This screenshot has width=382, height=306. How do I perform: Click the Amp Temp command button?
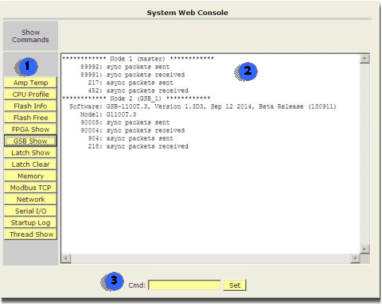(30, 83)
